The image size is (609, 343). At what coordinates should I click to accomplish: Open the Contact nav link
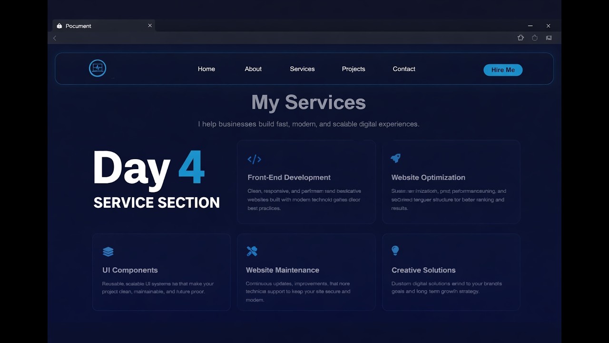pyautogui.click(x=404, y=69)
